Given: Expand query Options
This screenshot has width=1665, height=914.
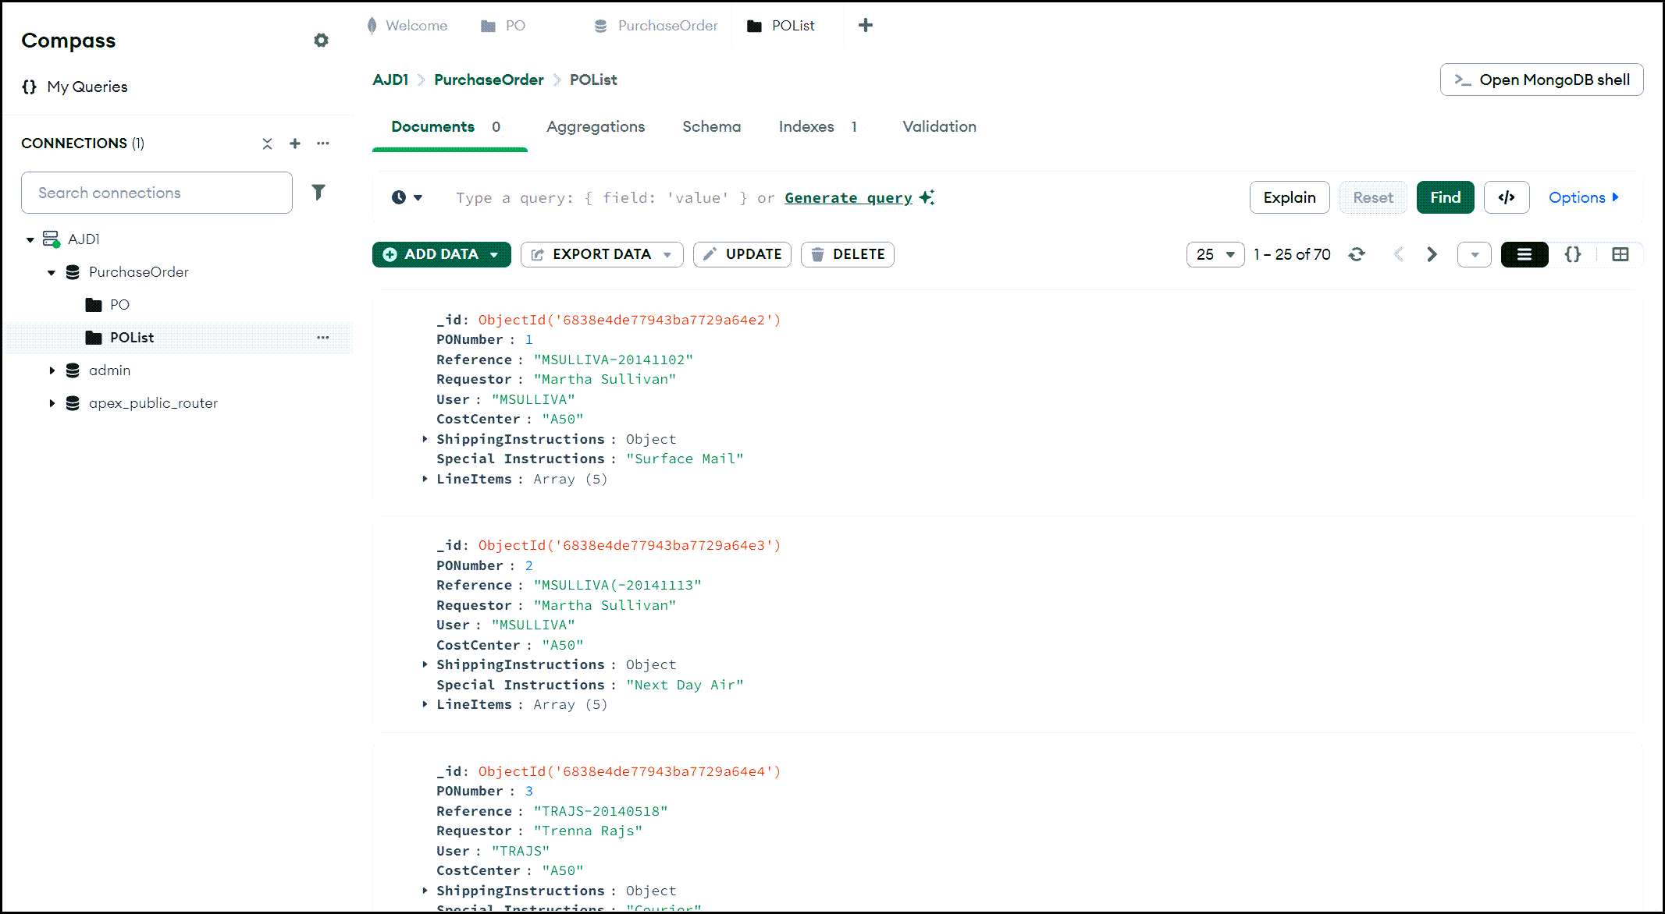Looking at the screenshot, I should [x=1585, y=197].
